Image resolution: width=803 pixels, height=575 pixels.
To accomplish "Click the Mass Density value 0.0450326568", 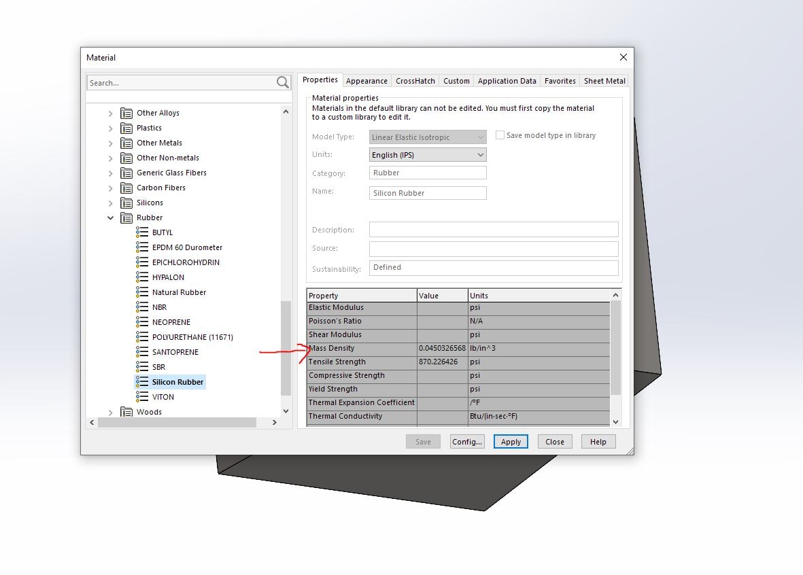I will tap(443, 348).
